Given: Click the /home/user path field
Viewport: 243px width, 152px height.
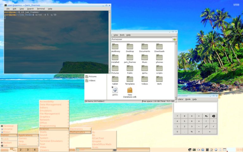Looking at the screenshot, I should (141, 39).
